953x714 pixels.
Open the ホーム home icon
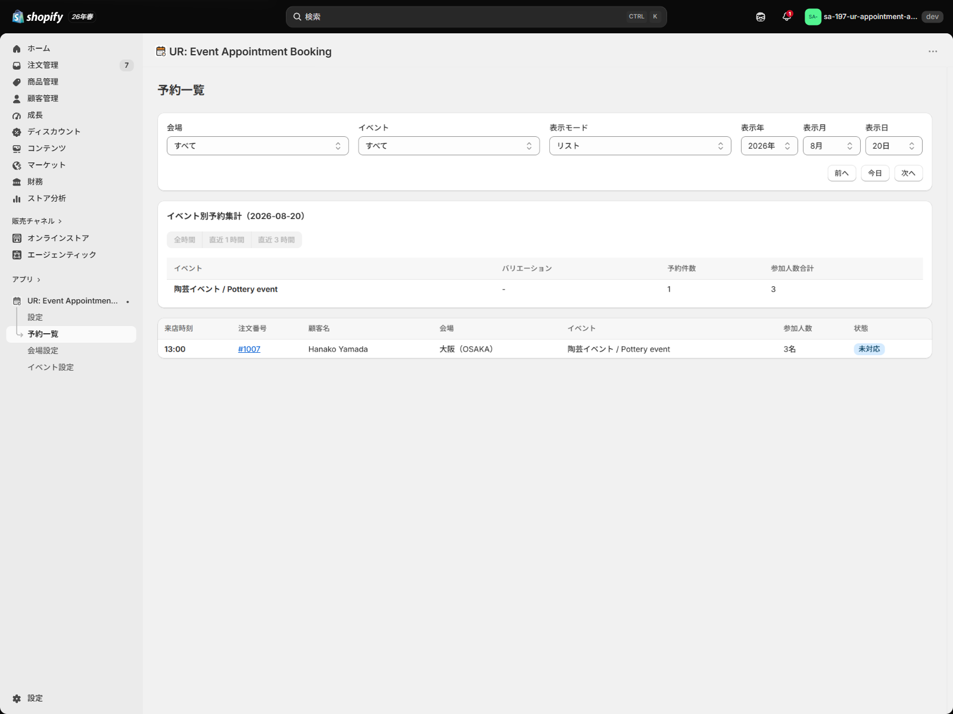(17, 49)
